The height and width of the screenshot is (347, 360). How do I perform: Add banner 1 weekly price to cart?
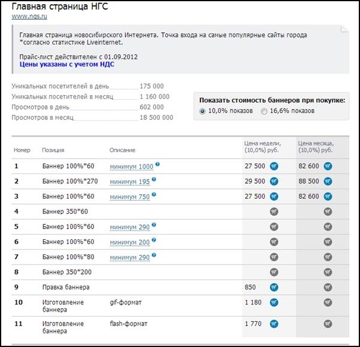274,166
